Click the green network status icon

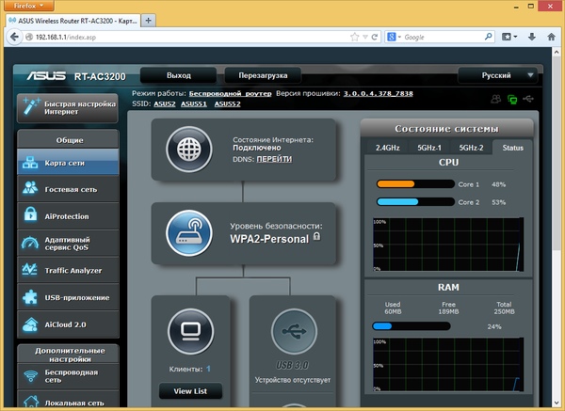[512, 99]
